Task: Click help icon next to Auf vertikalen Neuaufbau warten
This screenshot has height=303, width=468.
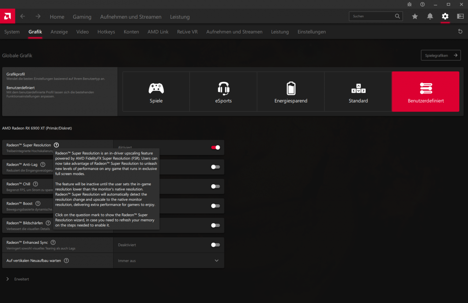Action: tap(66, 261)
